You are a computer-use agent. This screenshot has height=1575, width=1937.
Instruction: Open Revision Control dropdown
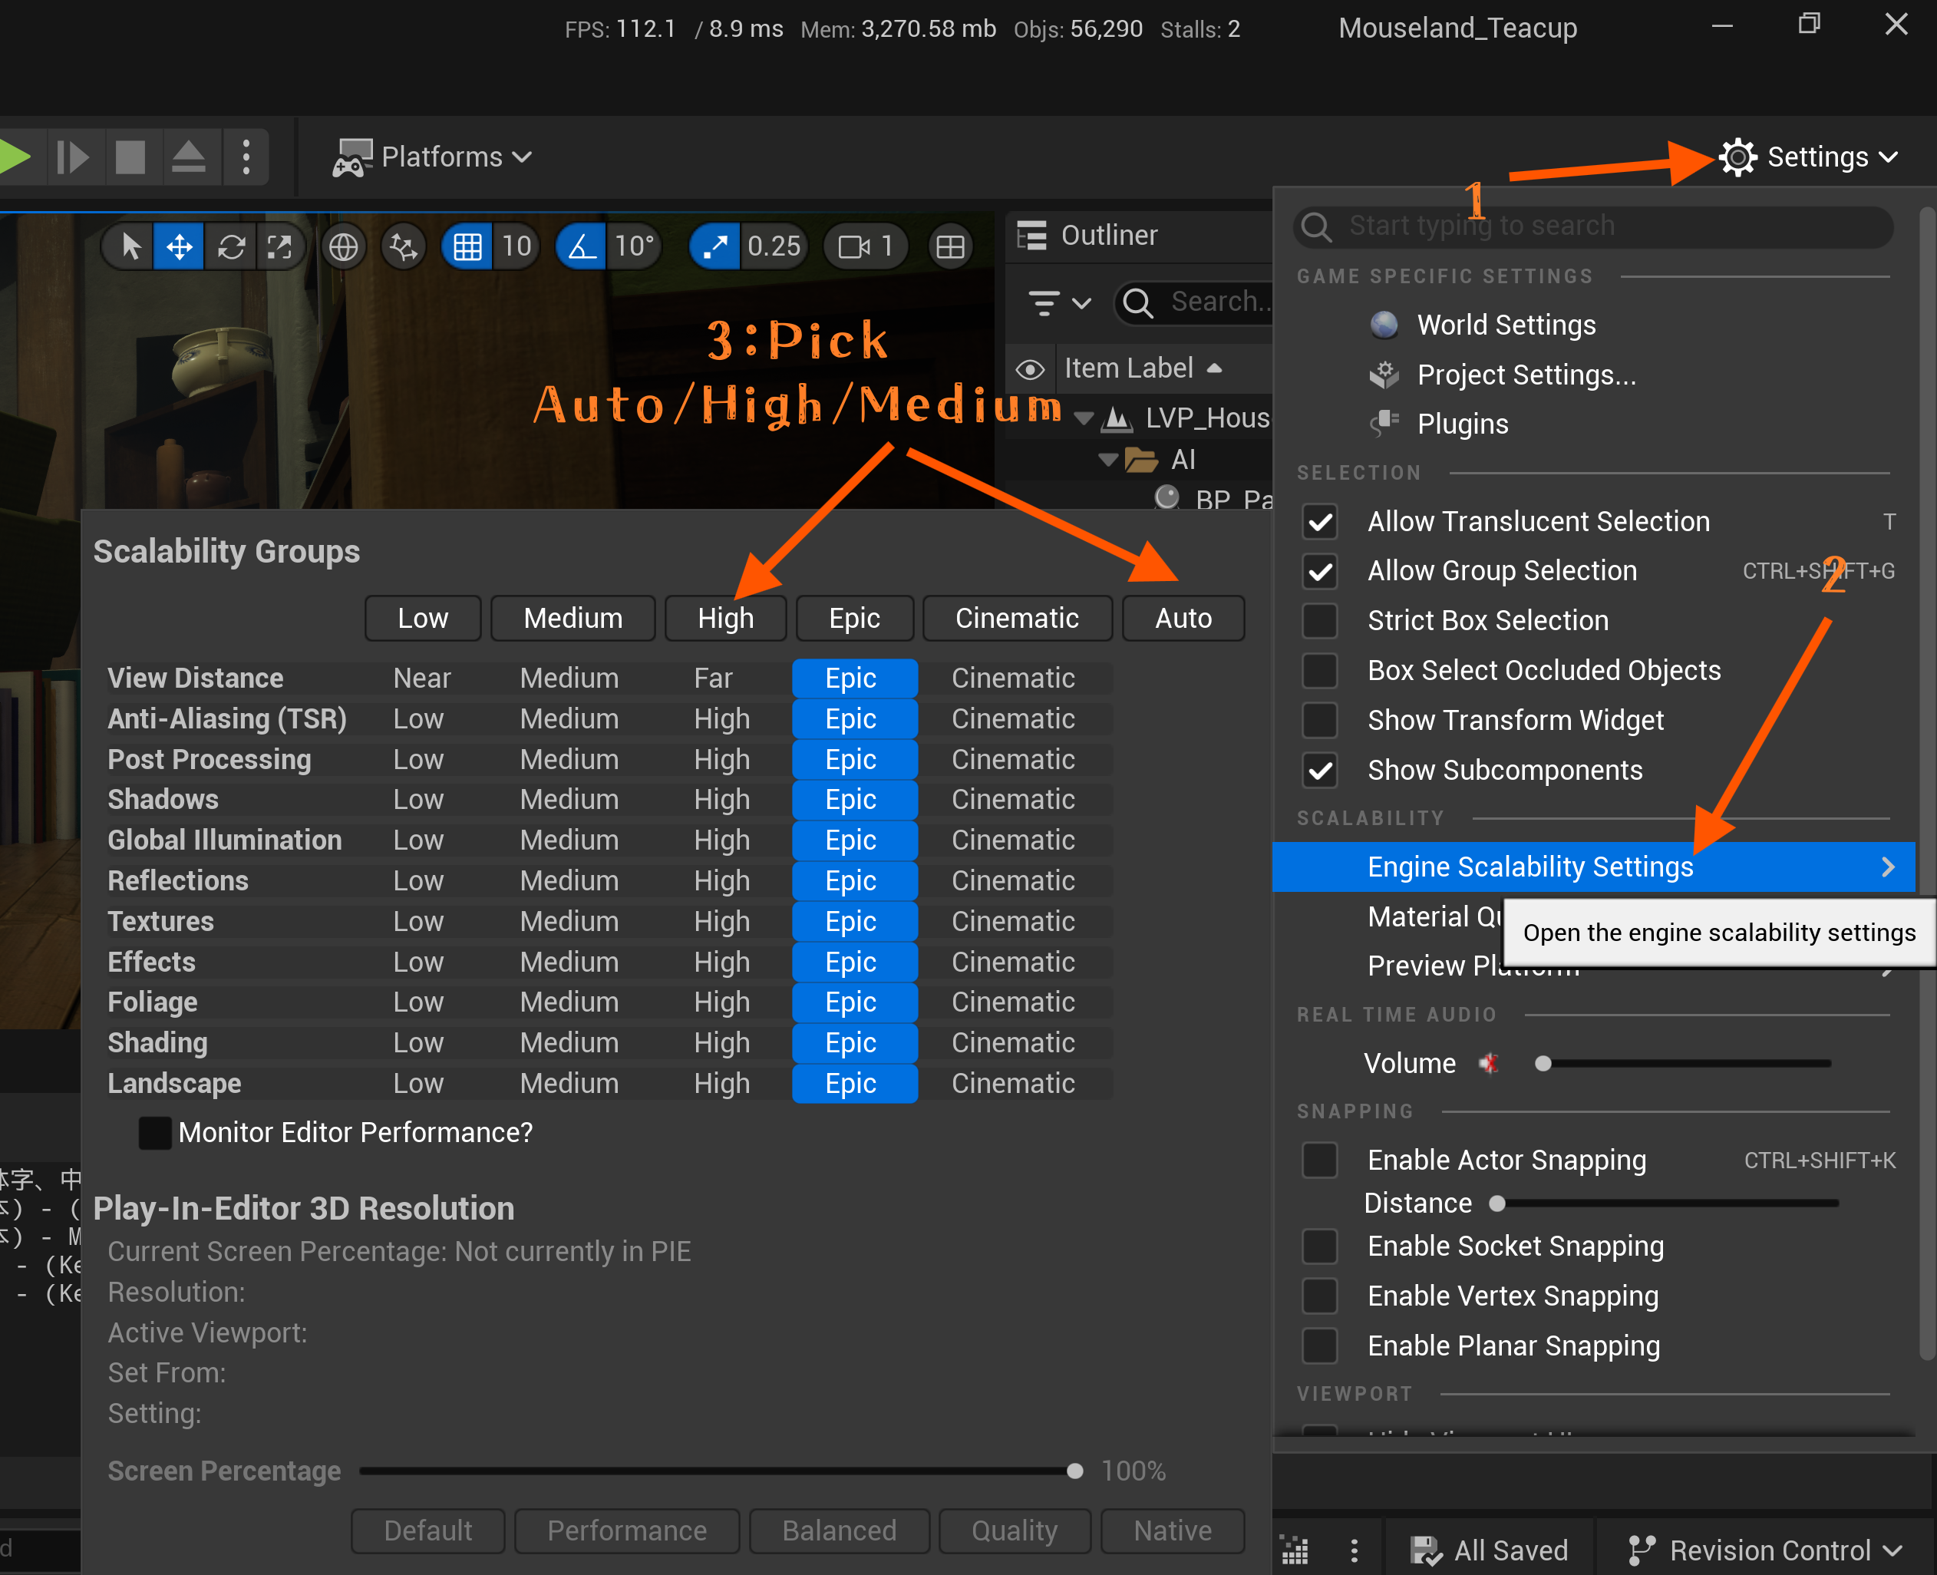pos(1764,1550)
